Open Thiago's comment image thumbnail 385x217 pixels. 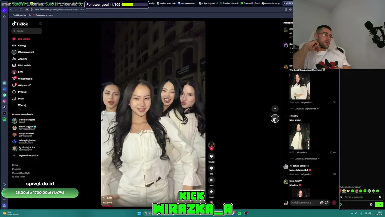[x=300, y=137]
